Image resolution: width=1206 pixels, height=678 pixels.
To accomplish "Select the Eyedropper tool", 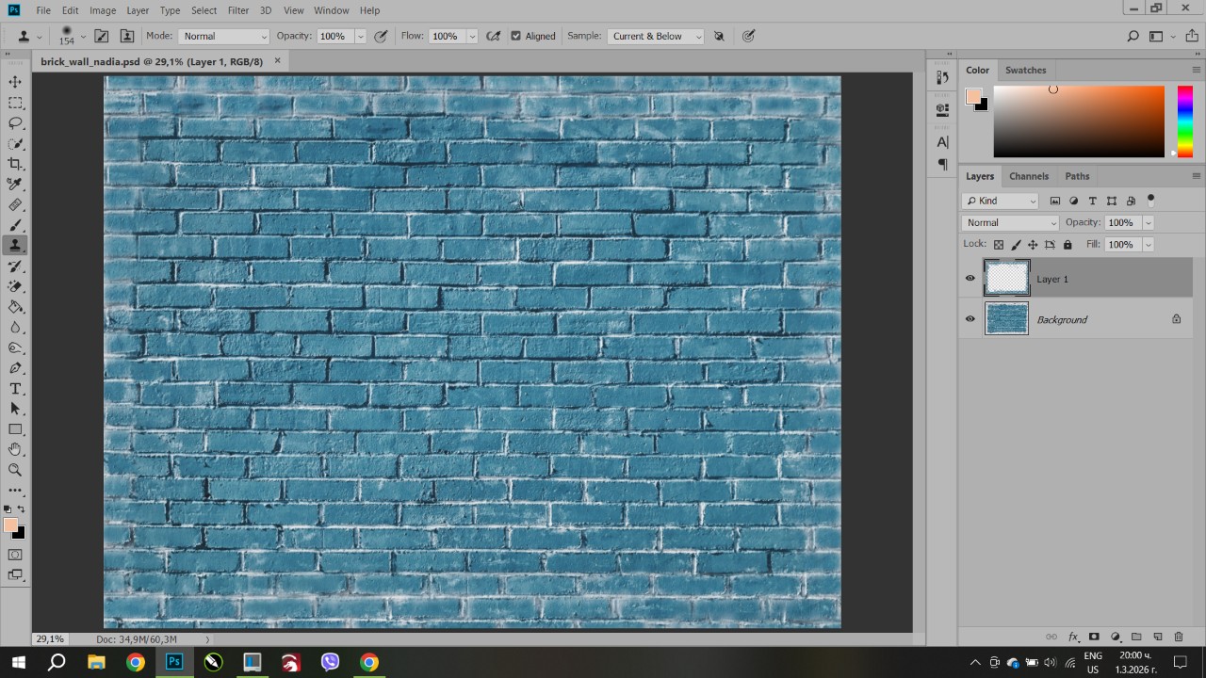I will point(15,185).
